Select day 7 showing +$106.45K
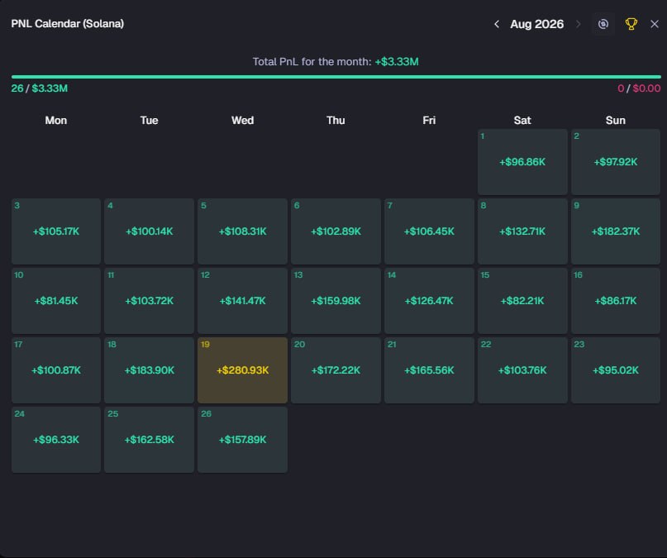667x558 pixels. tap(429, 231)
